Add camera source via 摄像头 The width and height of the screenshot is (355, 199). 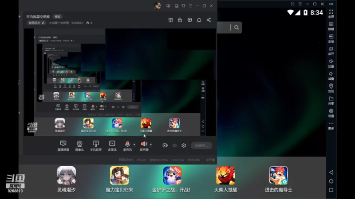(79, 146)
